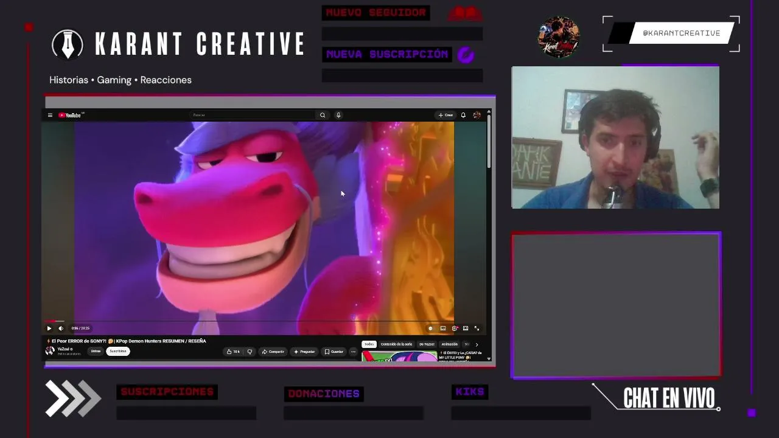Image resolution: width=779 pixels, height=438 pixels.
Task: Save the video with Guardar
Action: (334, 352)
